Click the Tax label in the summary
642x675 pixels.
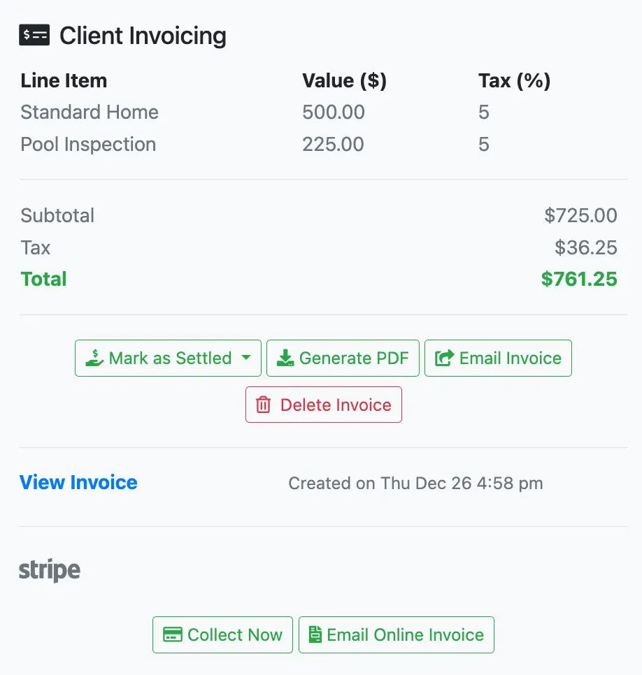pos(36,247)
